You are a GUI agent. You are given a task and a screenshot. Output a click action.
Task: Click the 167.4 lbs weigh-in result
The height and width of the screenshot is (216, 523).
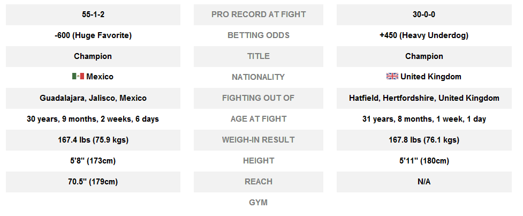93,140
